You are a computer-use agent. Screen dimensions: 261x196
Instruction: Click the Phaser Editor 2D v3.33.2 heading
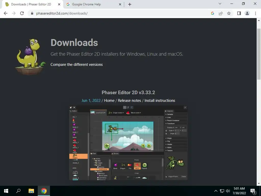click(x=128, y=92)
